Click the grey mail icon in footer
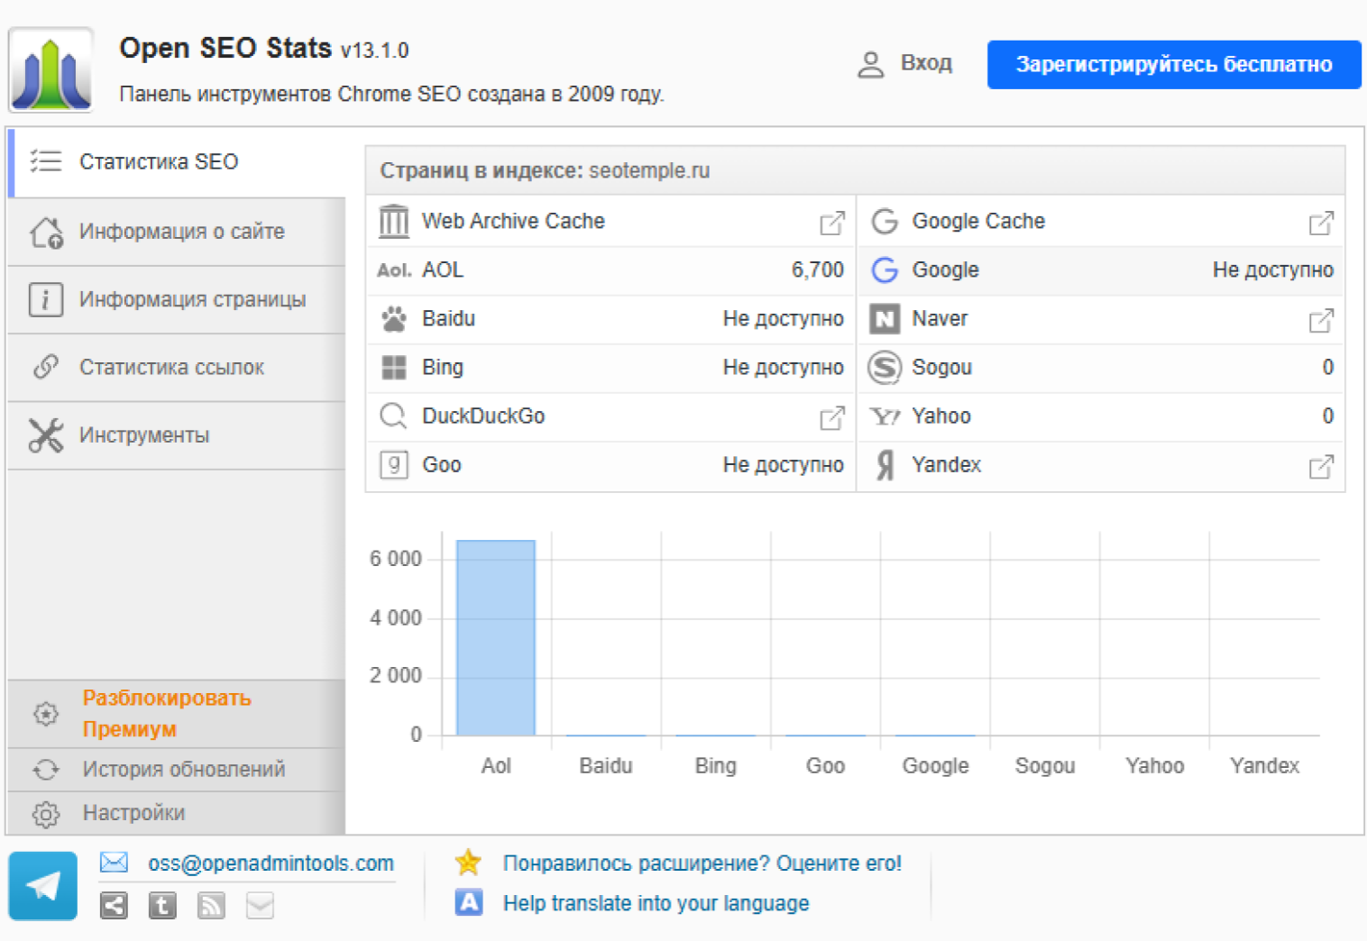Image resolution: width=1367 pixels, height=941 pixels. pyautogui.click(x=260, y=905)
